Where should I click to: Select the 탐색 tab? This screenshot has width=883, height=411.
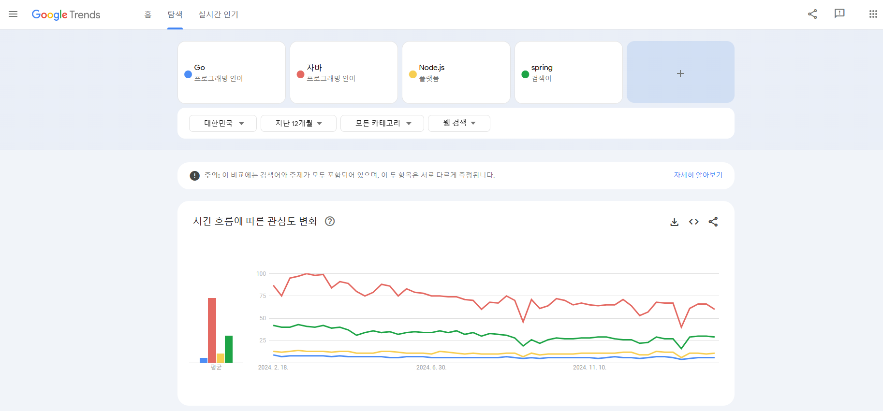tap(175, 14)
